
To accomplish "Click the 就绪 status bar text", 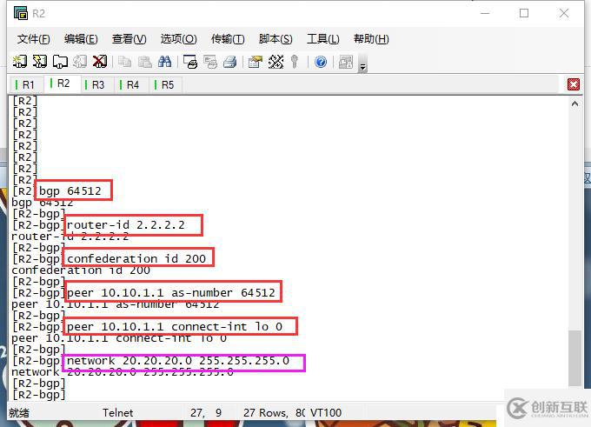I will (19, 413).
